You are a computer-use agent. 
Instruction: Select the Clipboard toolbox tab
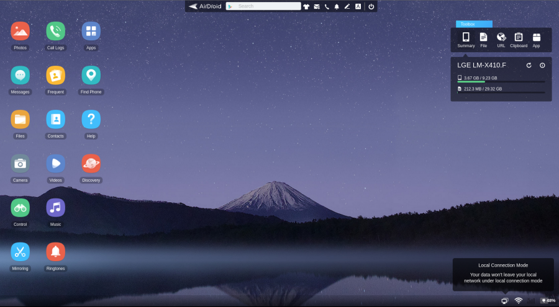(519, 40)
